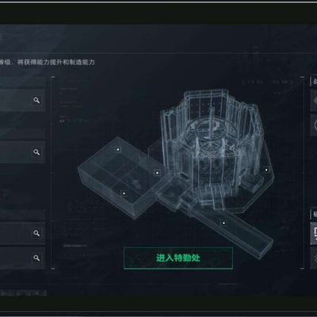This screenshot has height=317, width=317.
Task: Click the topmost magnifier search icon
Action: click(x=36, y=100)
